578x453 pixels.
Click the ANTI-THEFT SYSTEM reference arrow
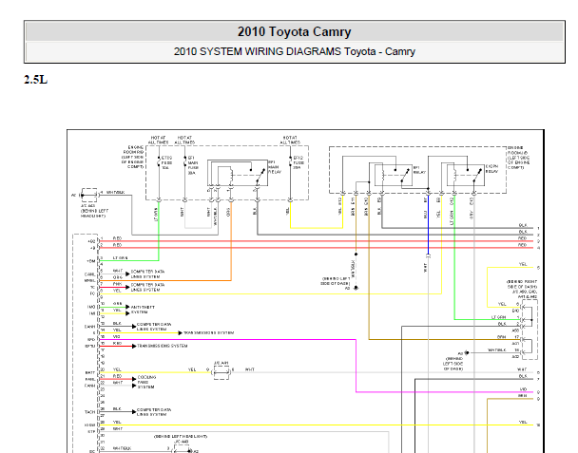127,307
